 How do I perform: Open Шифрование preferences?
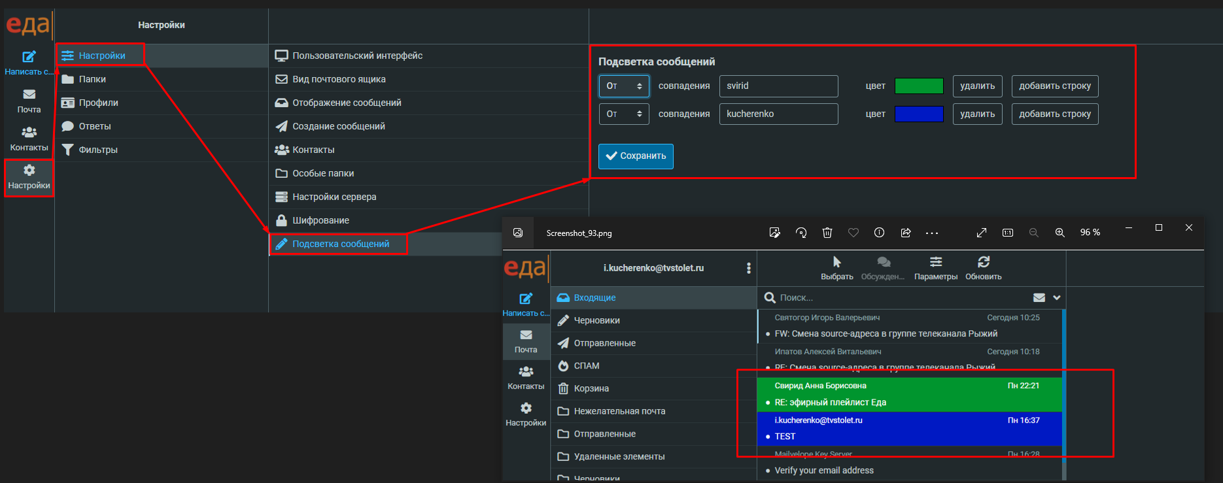click(x=428, y=220)
